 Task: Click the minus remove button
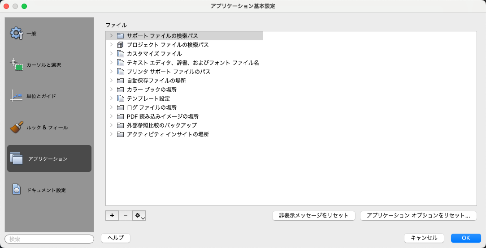coord(126,215)
